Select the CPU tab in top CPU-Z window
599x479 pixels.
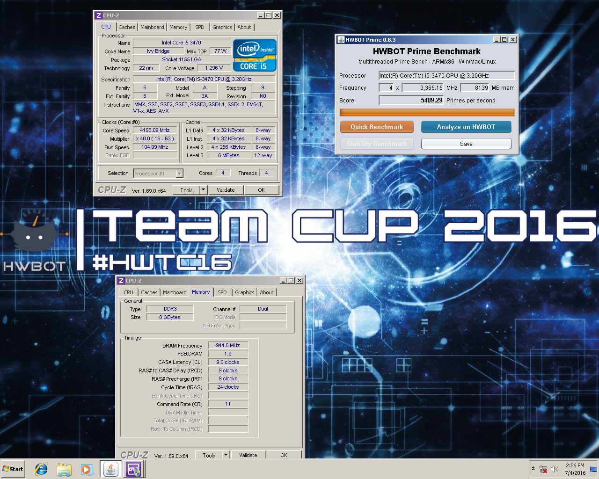[x=106, y=27]
